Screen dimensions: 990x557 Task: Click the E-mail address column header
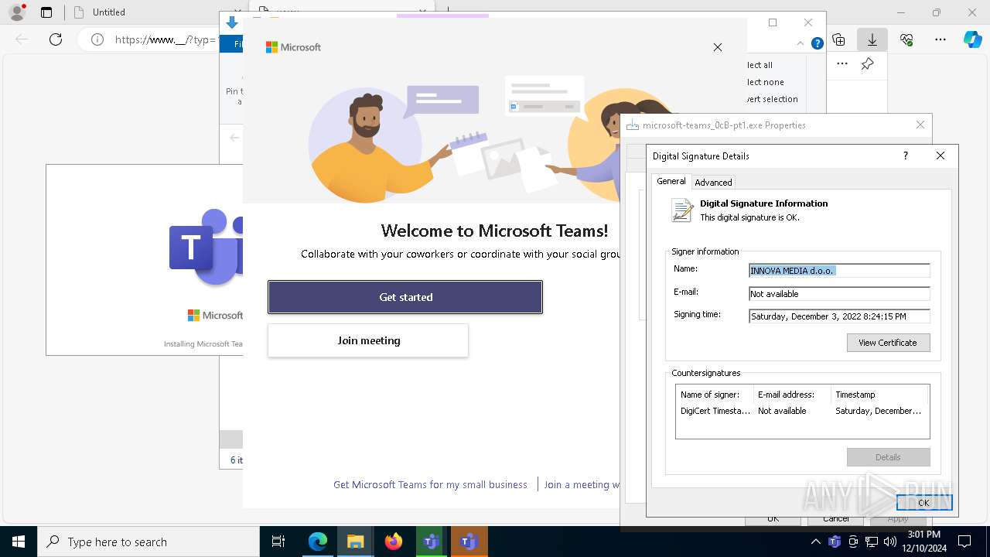(x=791, y=395)
